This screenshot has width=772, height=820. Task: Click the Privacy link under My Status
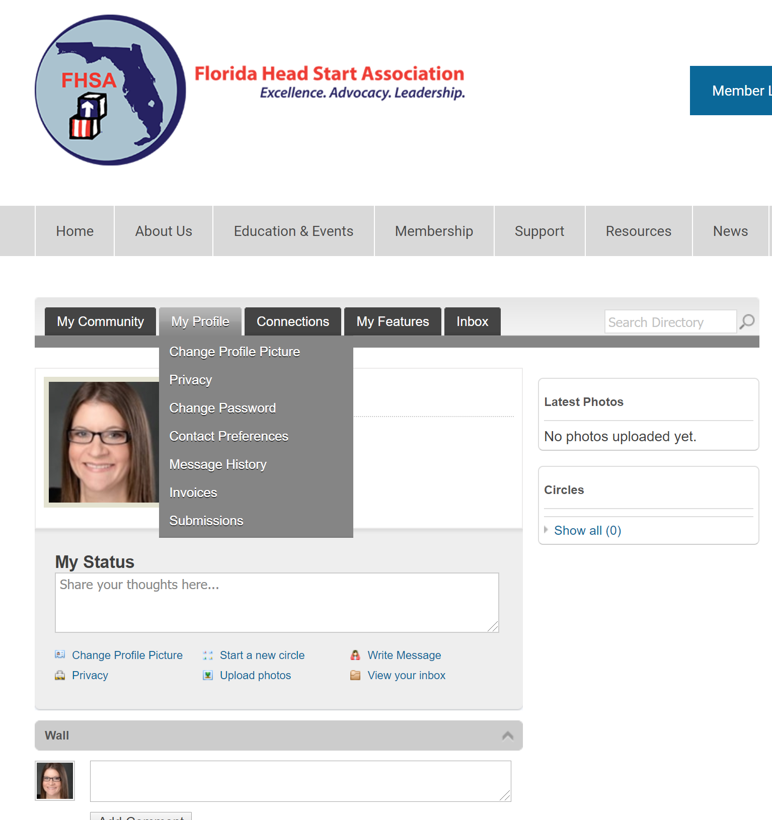pos(90,675)
